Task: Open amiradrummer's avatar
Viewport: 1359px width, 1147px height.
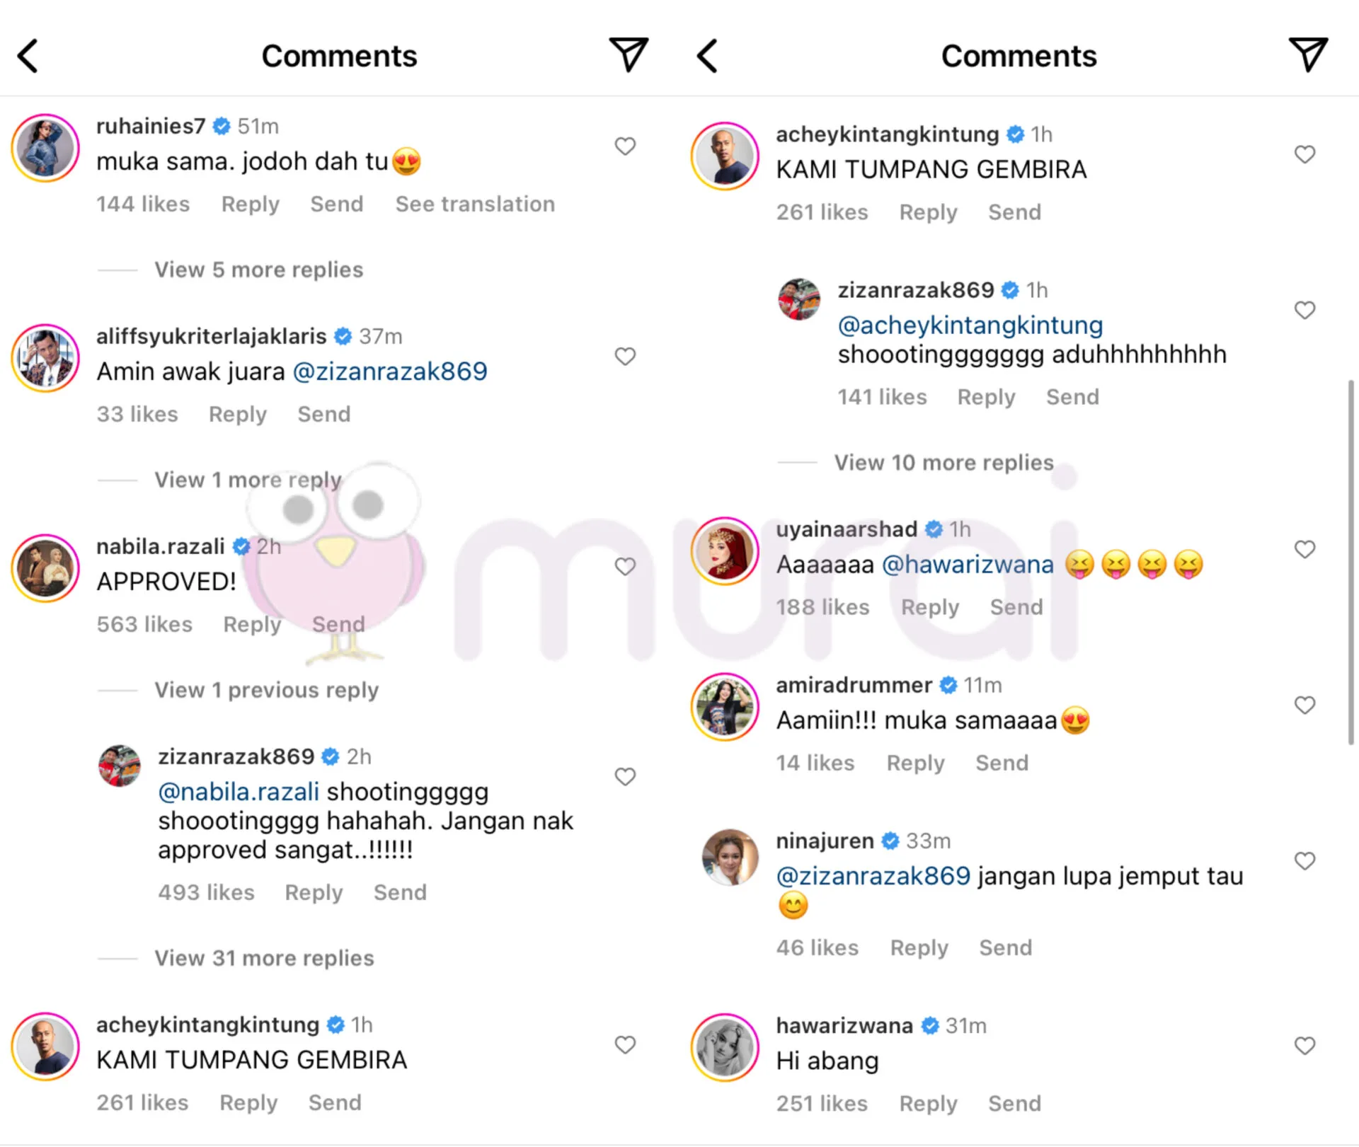Action: (x=725, y=706)
